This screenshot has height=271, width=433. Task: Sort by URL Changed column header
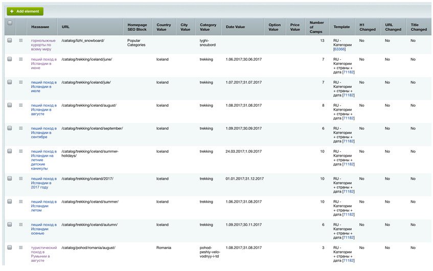[x=393, y=27]
